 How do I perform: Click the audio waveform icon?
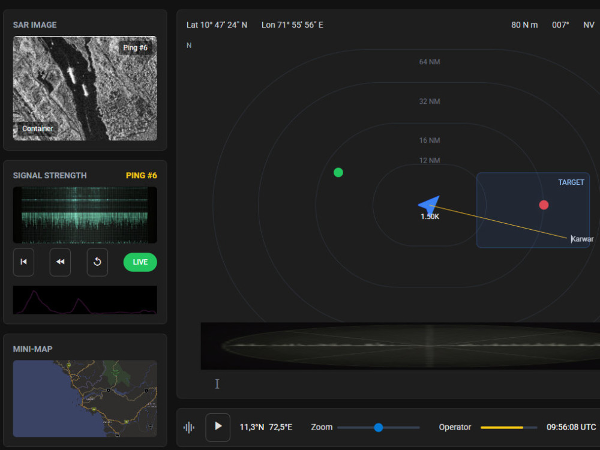click(188, 427)
